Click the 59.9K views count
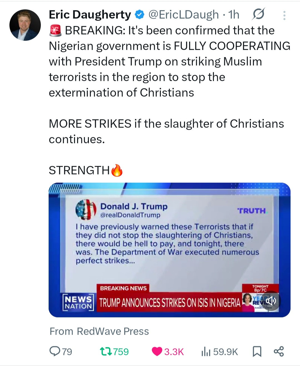The height and width of the screenshot is (368, 300). (226, 352)
